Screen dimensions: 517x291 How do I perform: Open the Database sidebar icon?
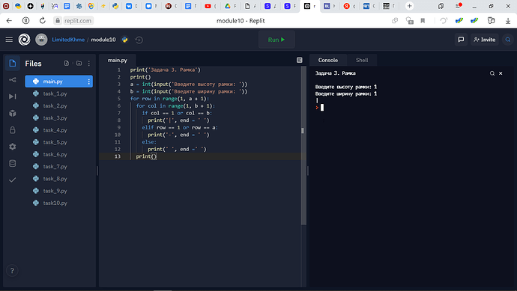[x=12, y=163]
